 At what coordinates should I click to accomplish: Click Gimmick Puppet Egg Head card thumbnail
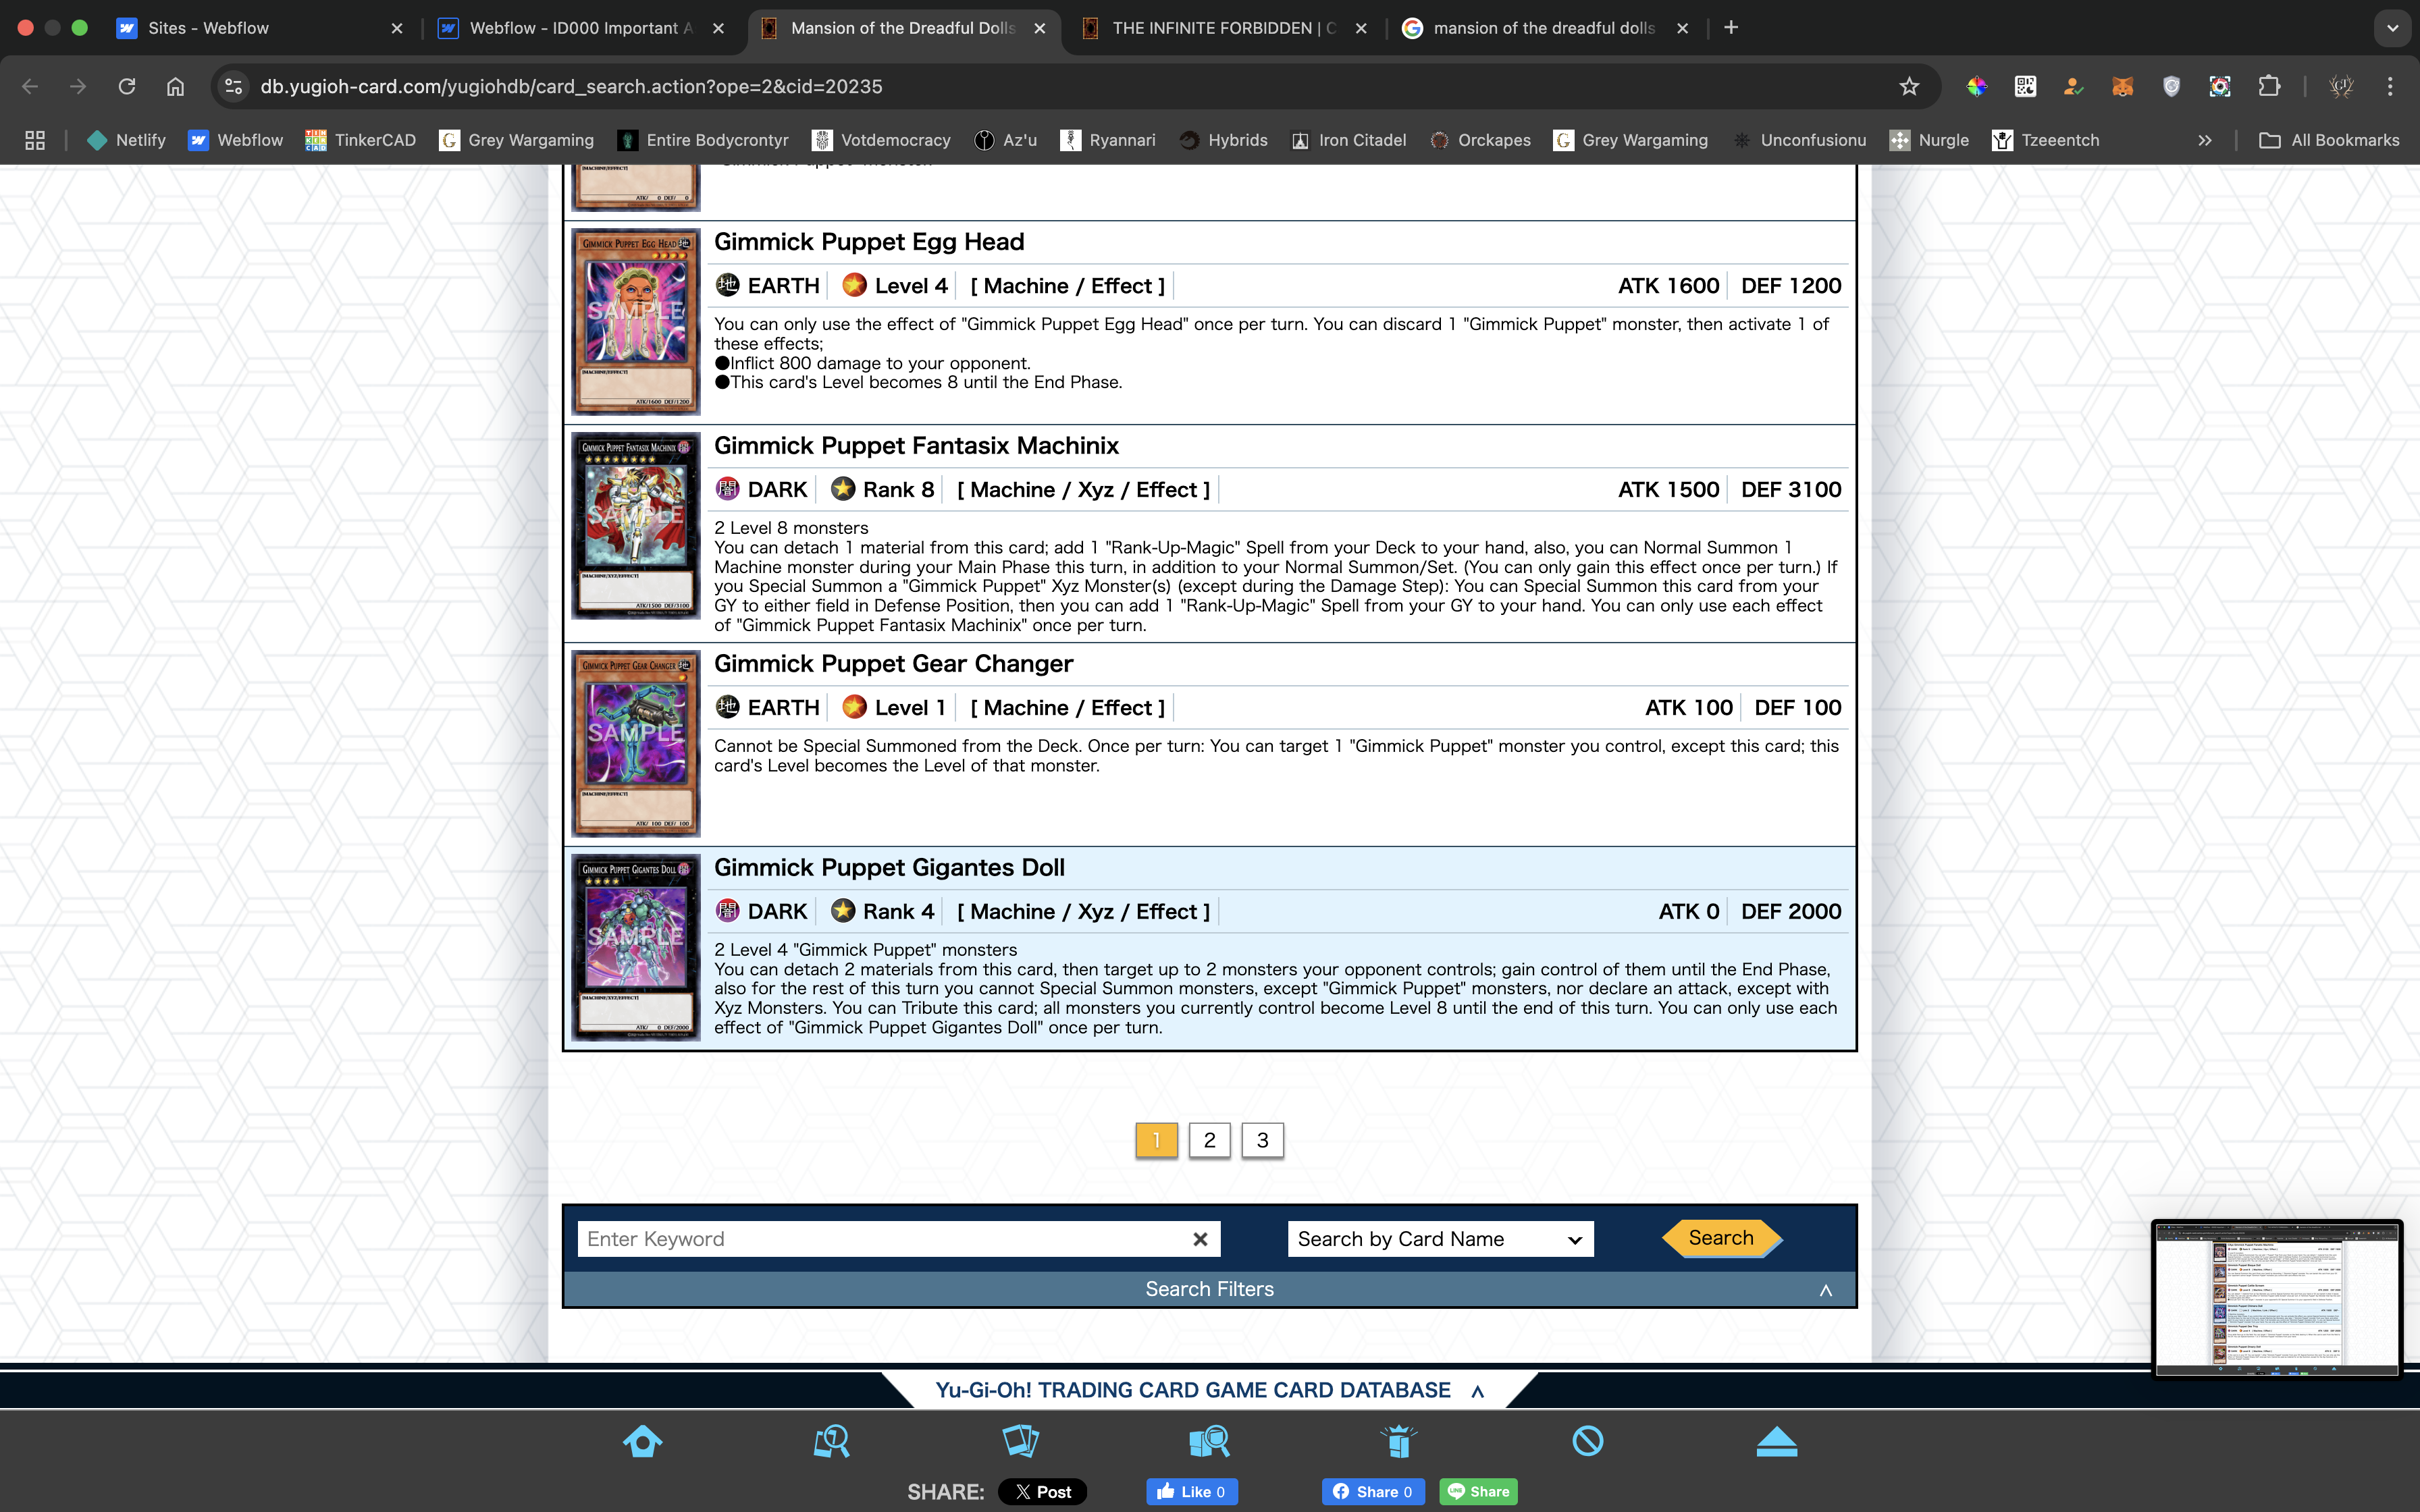(x=636, y=321)
